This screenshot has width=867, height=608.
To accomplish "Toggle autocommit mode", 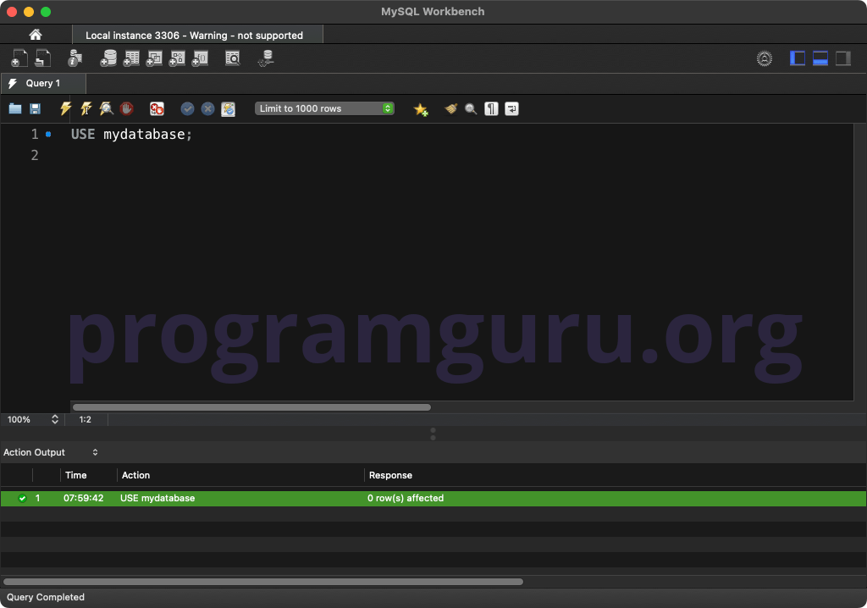I will click(229, 109).
